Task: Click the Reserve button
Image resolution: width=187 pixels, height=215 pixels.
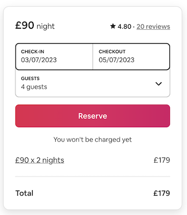Action: 93,116
